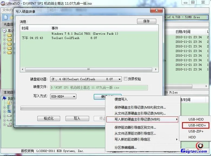Expand fifth folder in disc tree
Image resolution: width=211 pixels, height=156 pixels.
tap(4, 52)
